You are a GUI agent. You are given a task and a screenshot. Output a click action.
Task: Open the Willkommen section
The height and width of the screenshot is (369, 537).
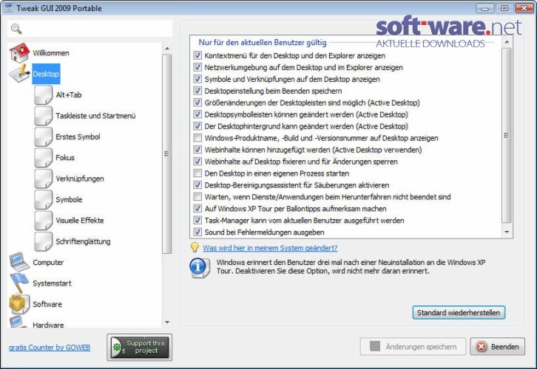tap(51, 53)
